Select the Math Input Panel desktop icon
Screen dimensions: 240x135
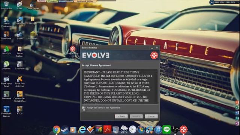[x=6, y=82]
